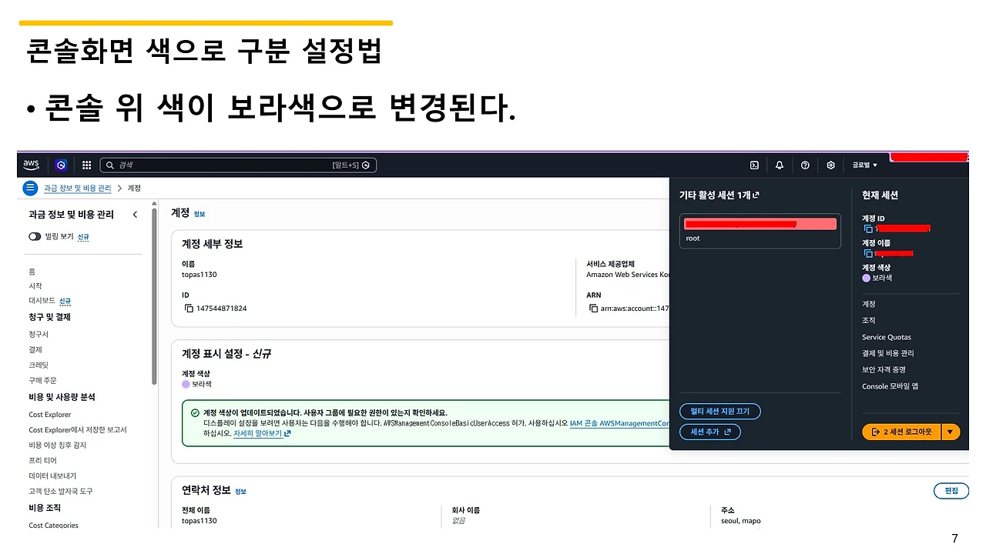Open the AWS services grid menu
This screenshot has width=986, height=554.
point(86,165)
